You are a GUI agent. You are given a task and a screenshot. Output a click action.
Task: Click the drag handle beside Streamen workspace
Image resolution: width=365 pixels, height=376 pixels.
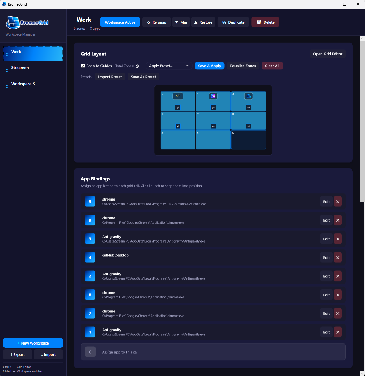pos(7,70)
